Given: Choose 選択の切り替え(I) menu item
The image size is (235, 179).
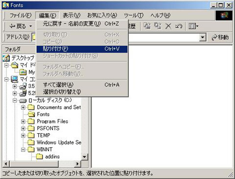Looking at the screenshot, I should click(82, 92).
